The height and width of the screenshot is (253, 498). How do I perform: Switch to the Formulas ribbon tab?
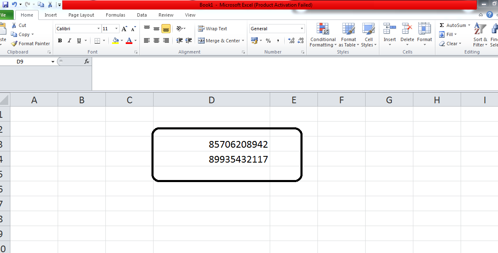click(115, 15)
